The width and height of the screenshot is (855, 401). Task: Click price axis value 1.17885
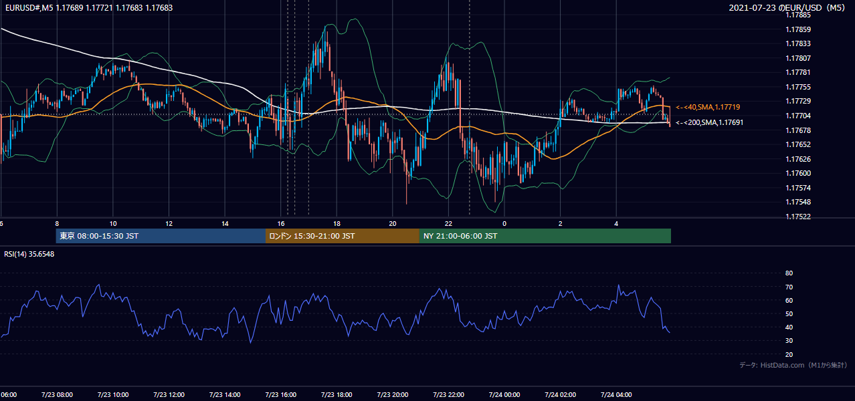(x=799, y=15)
